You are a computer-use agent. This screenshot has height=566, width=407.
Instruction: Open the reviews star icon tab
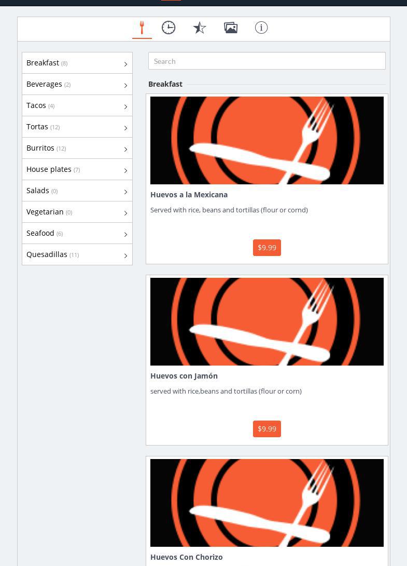(200, 28)
